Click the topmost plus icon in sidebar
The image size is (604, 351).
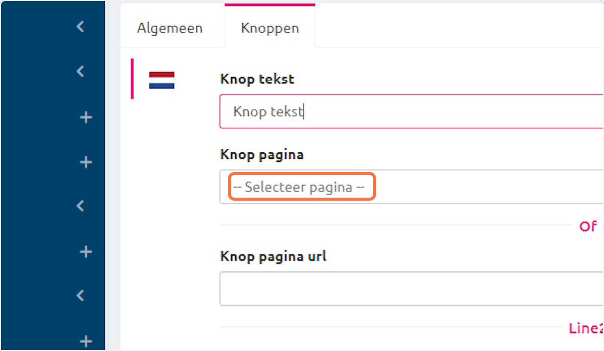[86, 118]
